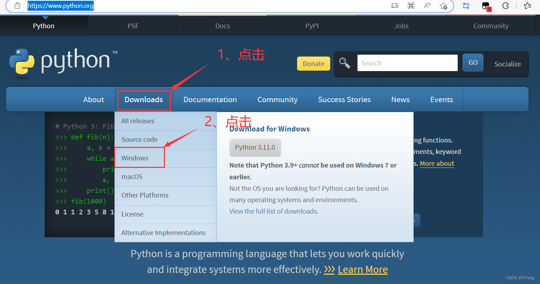Click the QR/apps grid icon in address bar

pyautogui.click(x=411, y=6)
